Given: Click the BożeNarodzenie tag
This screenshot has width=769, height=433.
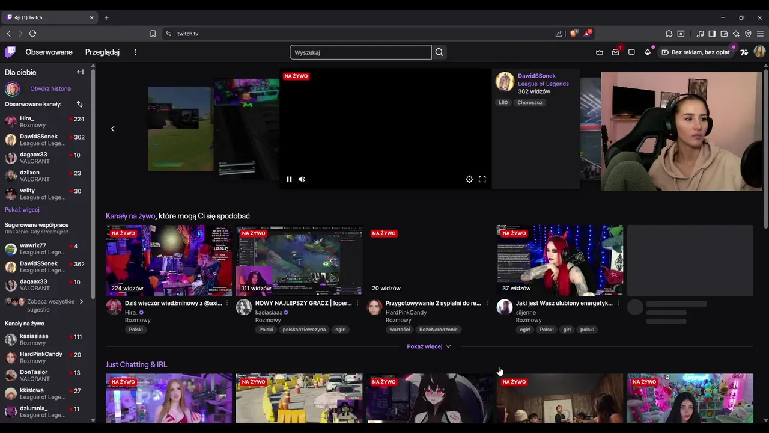Looking at the screenshot, I should pyautogui.click(x=438, y=330).
